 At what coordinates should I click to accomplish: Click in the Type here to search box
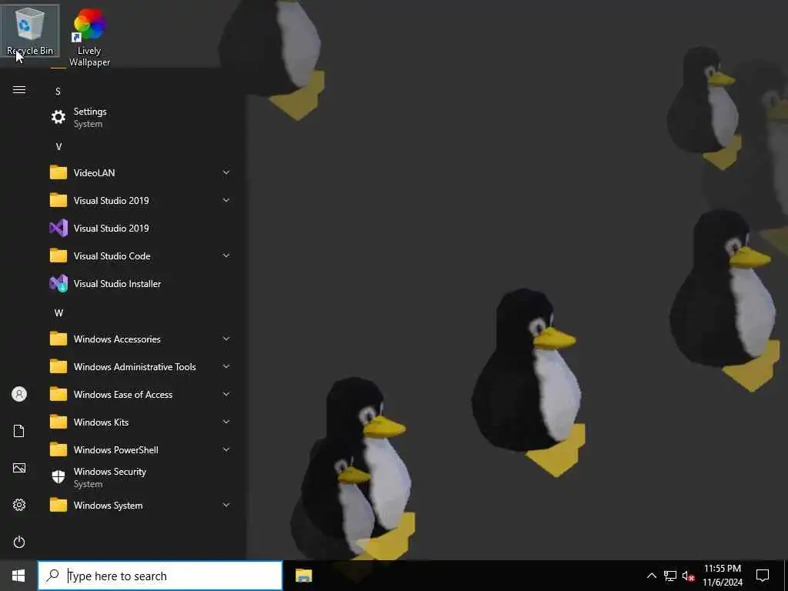pyautogui.click(x=160, y=576)
